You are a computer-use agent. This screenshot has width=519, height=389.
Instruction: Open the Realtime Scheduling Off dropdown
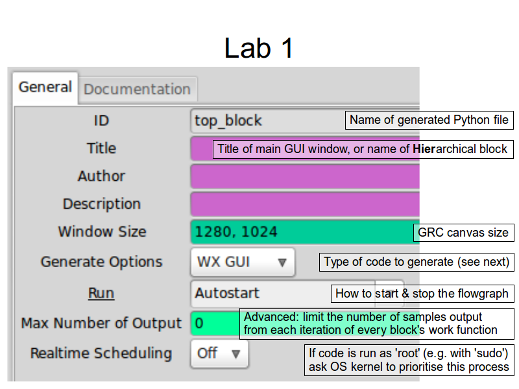point(219,354)
